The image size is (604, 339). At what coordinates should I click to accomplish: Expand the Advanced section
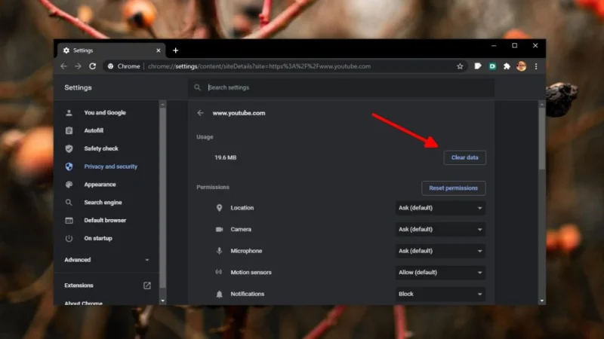pyautogui.click(x=106, y=260)
